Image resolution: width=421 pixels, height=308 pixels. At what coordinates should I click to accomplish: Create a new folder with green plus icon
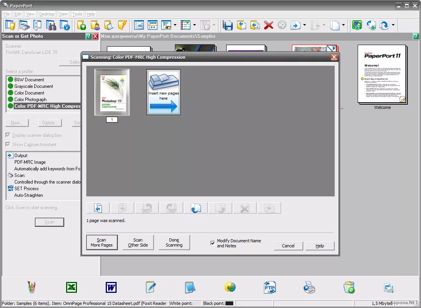tap(81, 25)
